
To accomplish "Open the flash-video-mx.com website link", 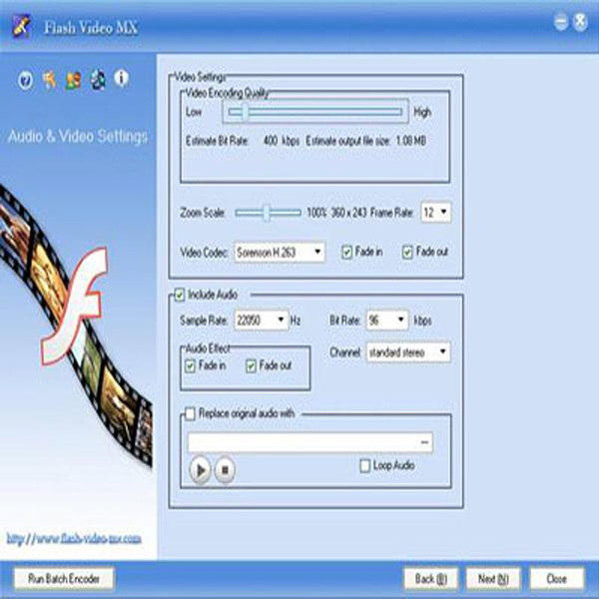I will pyautogui.click(x=74, y=539).
